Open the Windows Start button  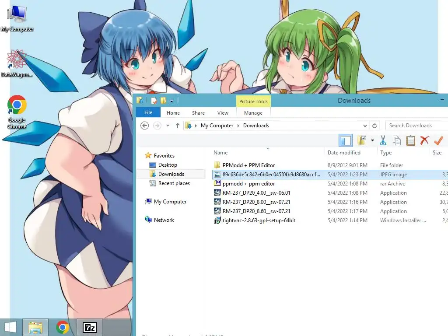[x=10, y=327]
